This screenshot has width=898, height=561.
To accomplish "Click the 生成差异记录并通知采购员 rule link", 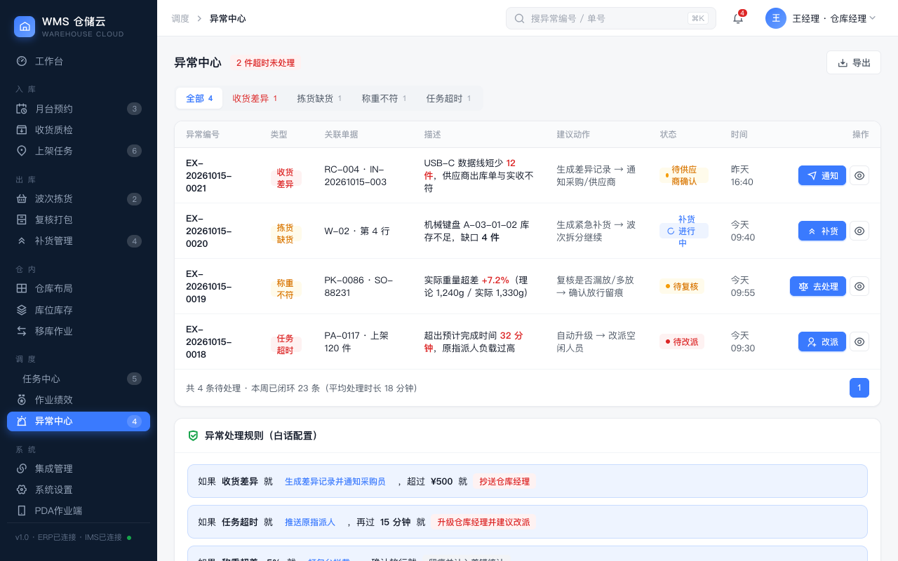I will (335, 482).
